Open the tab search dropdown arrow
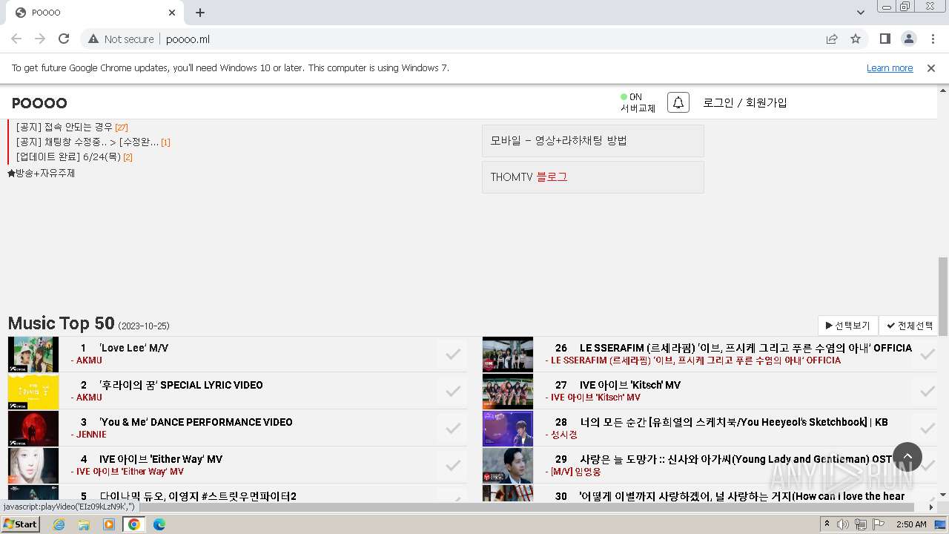 tap(861, 13)
